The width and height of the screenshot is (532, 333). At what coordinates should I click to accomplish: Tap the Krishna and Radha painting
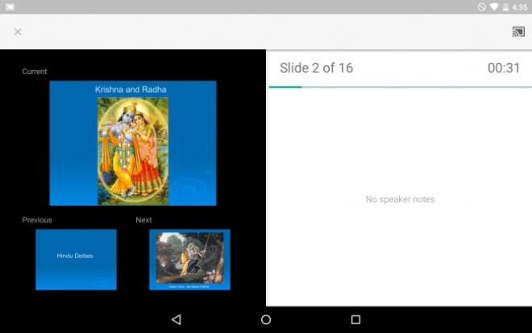[133, 149]
